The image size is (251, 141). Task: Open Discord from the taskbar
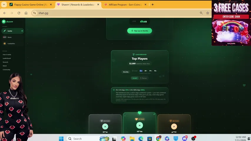coord(184,139)
